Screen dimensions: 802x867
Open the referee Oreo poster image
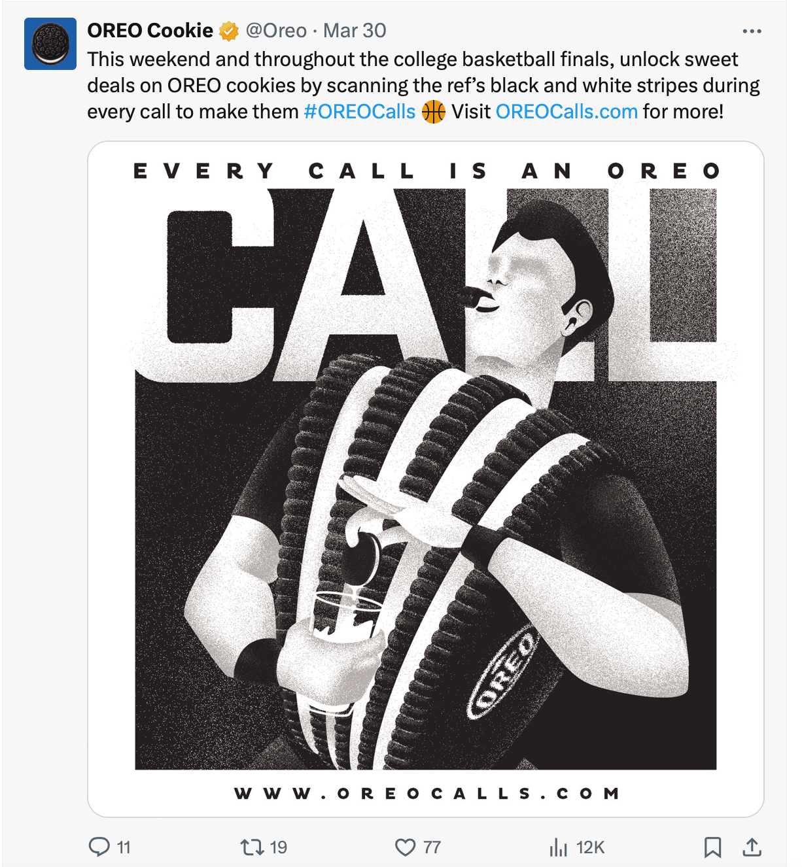coord(426,479)
